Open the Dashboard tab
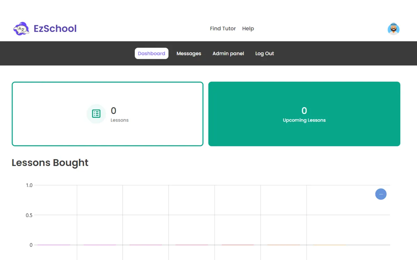 pyautogui.click(x=152, y=53)
